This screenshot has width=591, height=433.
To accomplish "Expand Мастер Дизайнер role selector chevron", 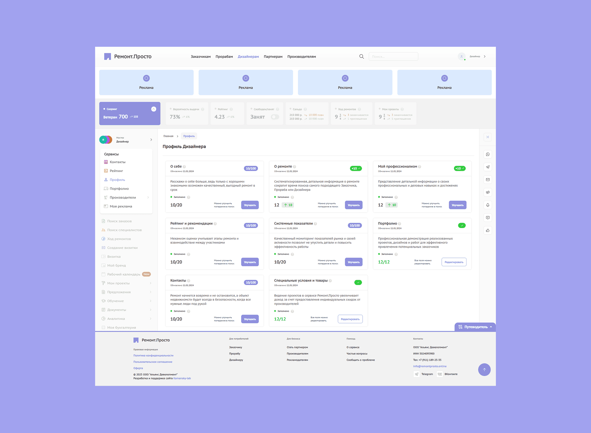I will [151, 140].
